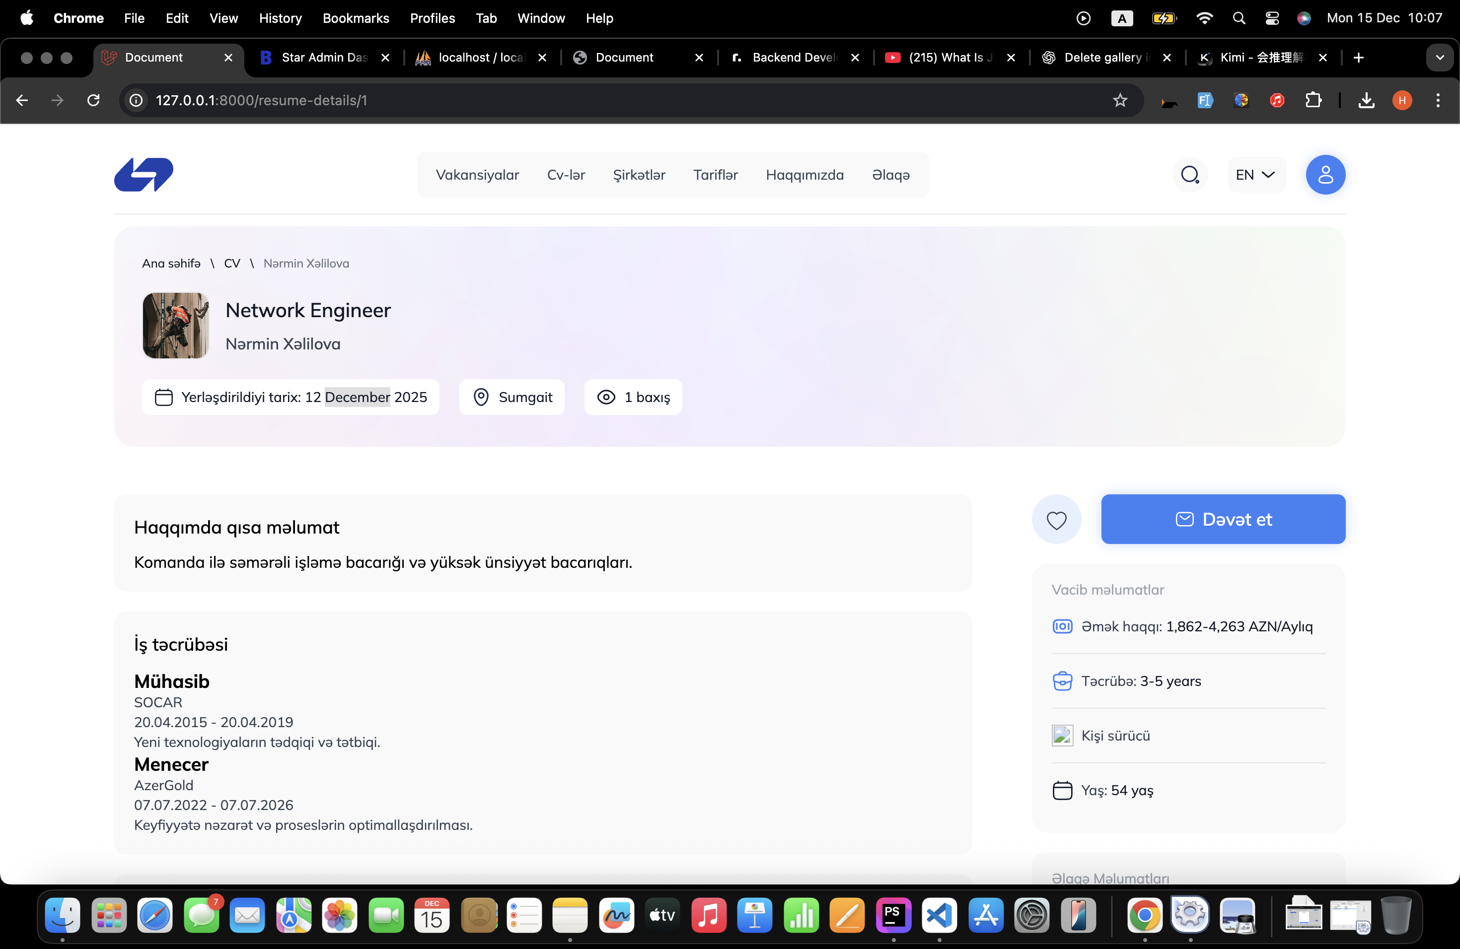Screen dimensions: 1460x949
Task: Open the Chrome extensions puzzle icon
Action: (1314, 100)
